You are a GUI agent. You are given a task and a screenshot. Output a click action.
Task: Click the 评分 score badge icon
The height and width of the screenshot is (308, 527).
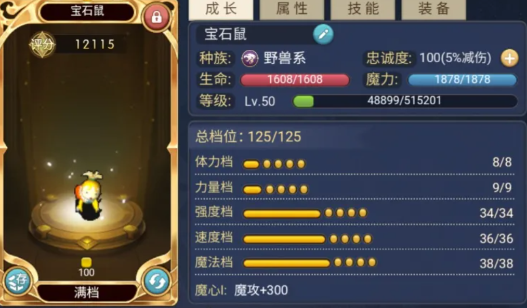(42, 44)
